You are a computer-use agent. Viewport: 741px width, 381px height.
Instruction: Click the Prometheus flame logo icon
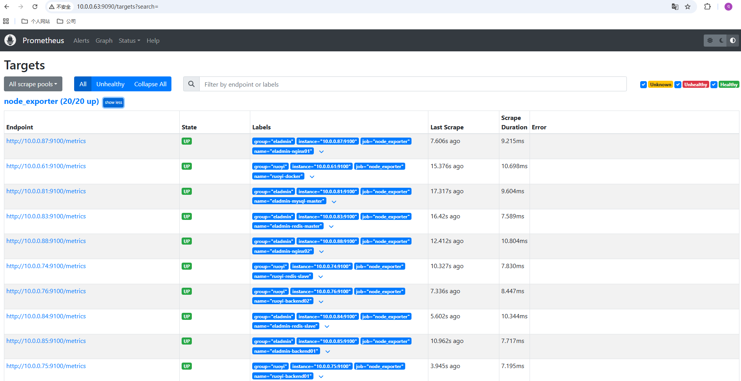tap(10, 40)
